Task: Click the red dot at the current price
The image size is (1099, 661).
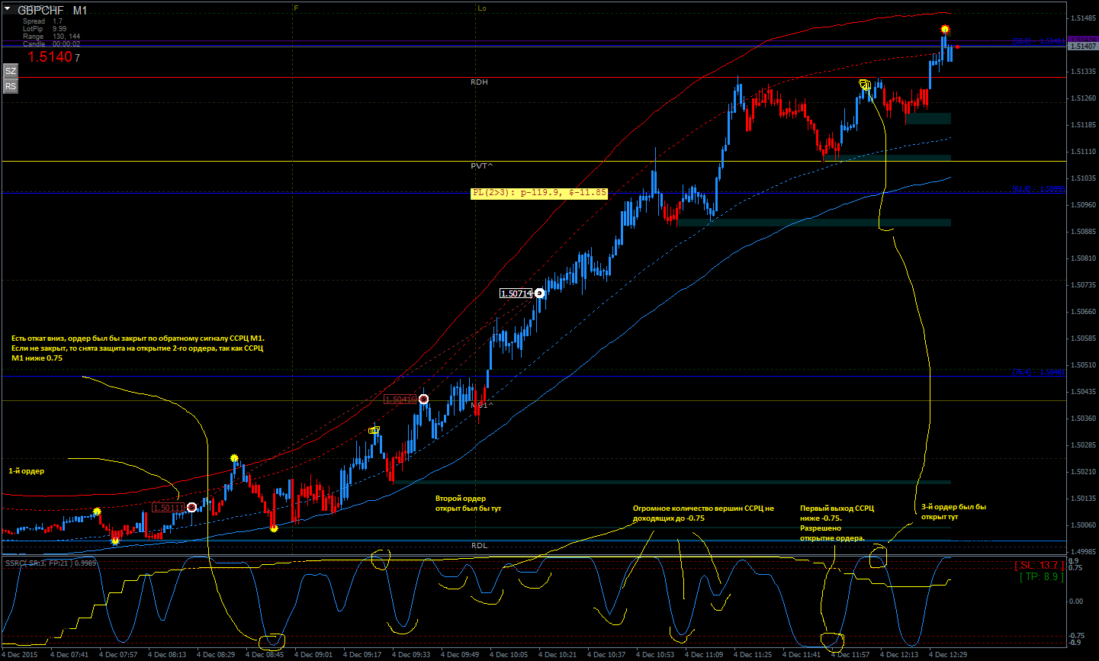Action: click(x=958, y=47)
